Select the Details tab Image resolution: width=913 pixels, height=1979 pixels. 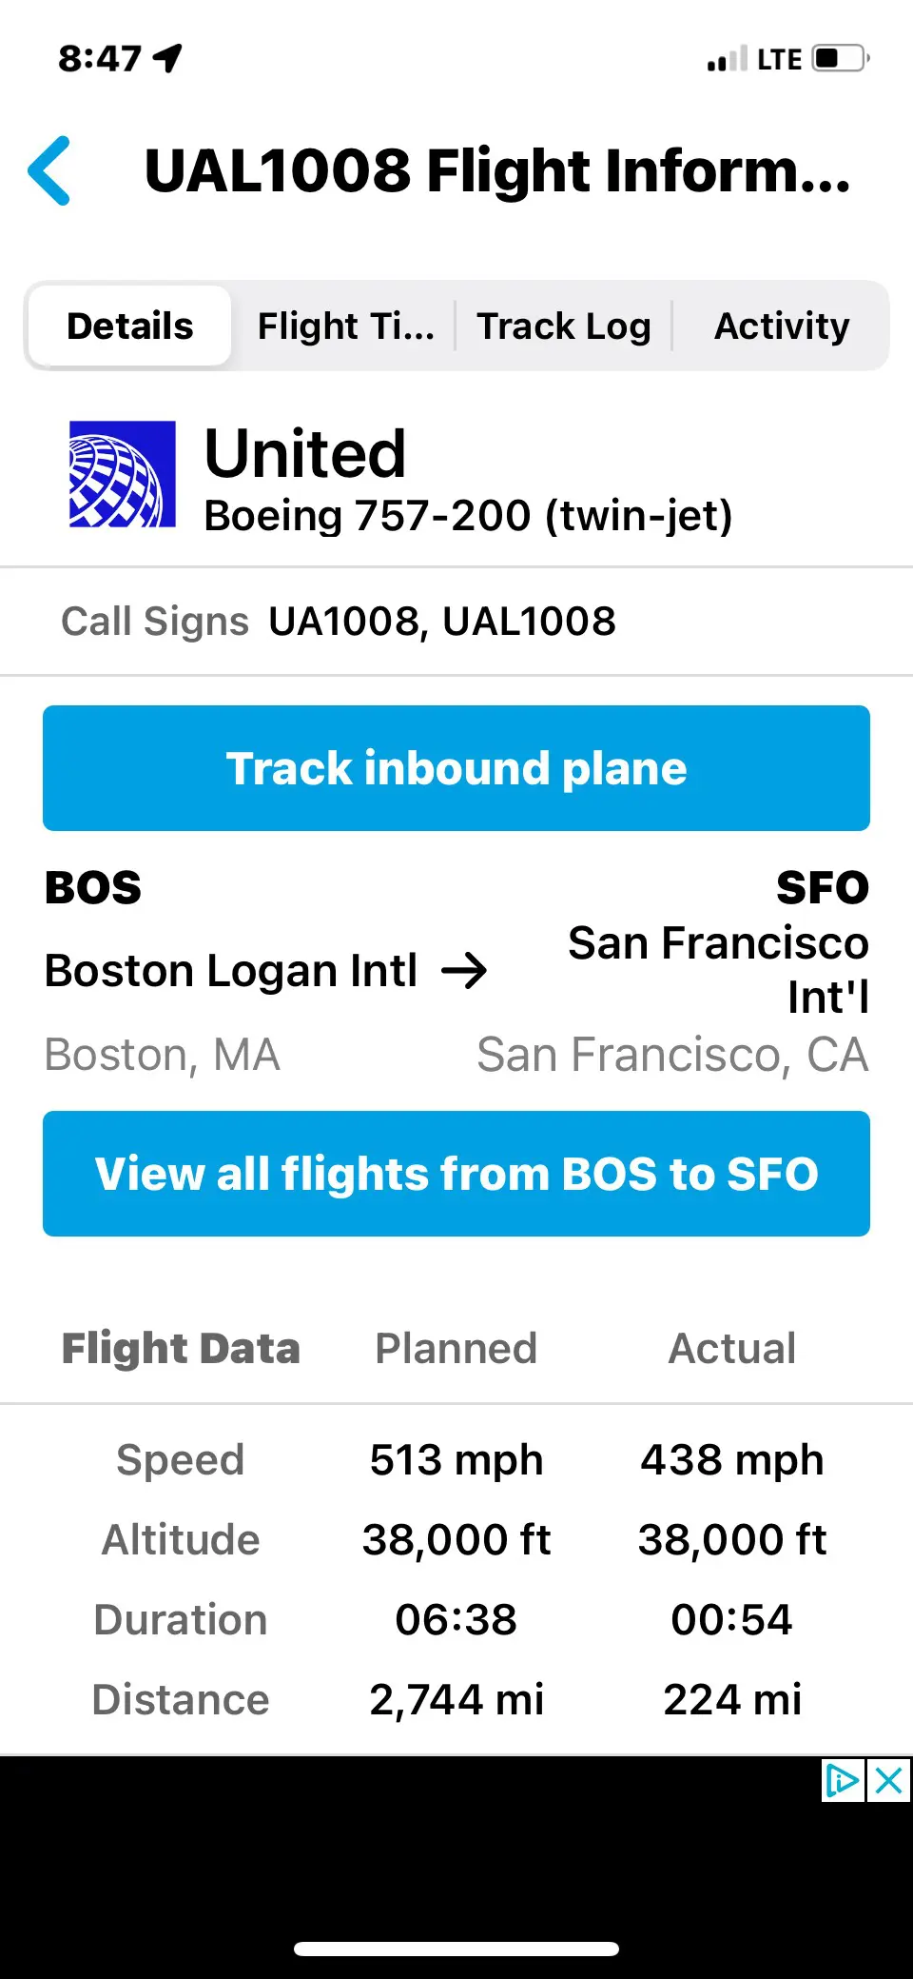[130, 327]
